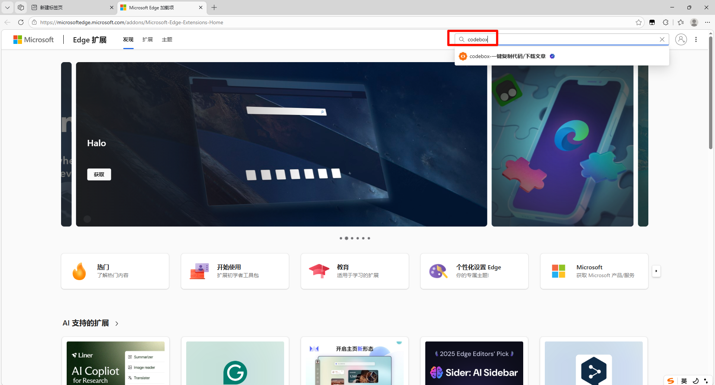Expand the AI 支持的扩展 section chevron

(x=117, y=324)
